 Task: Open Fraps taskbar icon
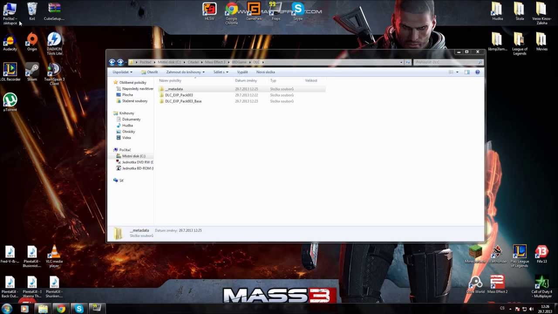96,309
